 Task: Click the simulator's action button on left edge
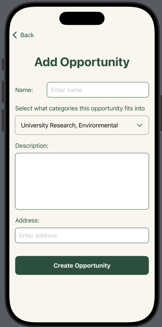point(3,65)
